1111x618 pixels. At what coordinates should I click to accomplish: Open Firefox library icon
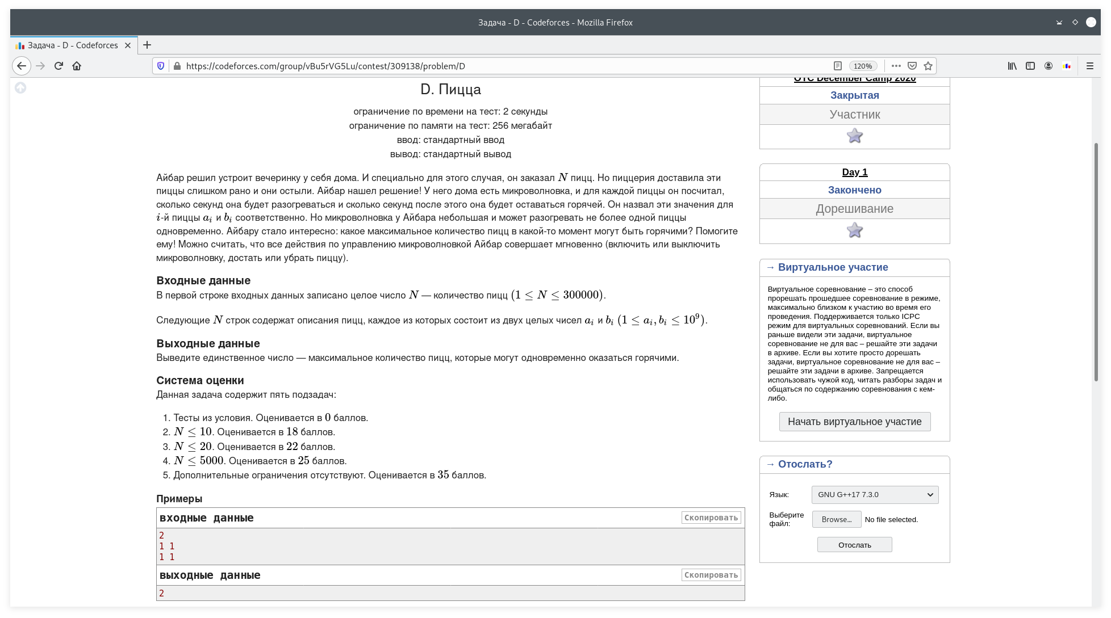point(1012,66)
